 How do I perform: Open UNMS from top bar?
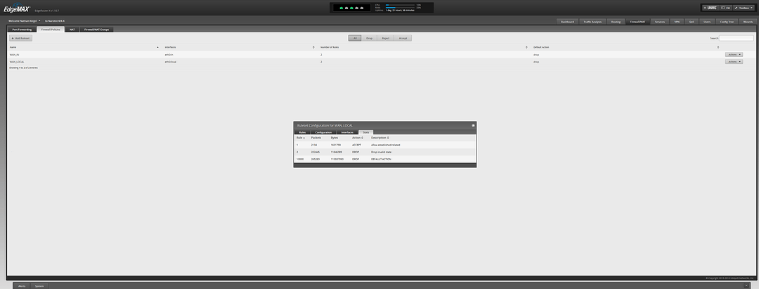pyautogui.click(x=710, y=8)
